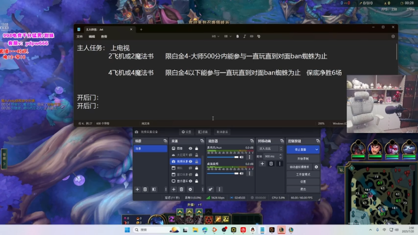Screen dimensions: 418x235
Task: Click the Notepad vertical scrollbar
Action: pyautogui.click(x=397, y=52)
